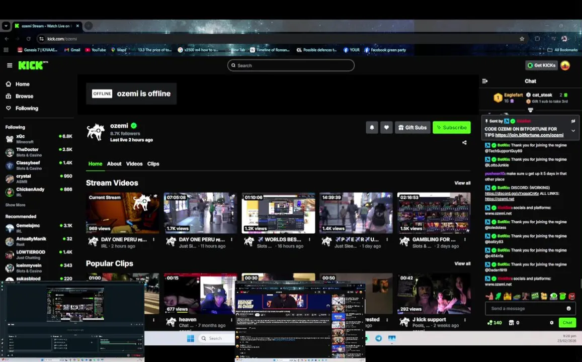582x362 pixels.
Task: Open Chrome tab search dropdown arrow
Action: tap(6, 26)
